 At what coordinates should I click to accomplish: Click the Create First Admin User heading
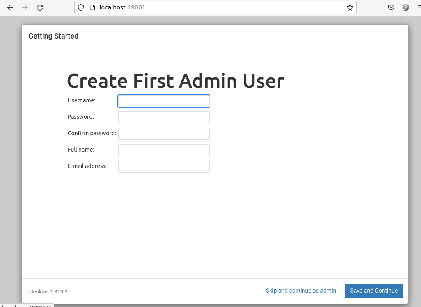175,81
